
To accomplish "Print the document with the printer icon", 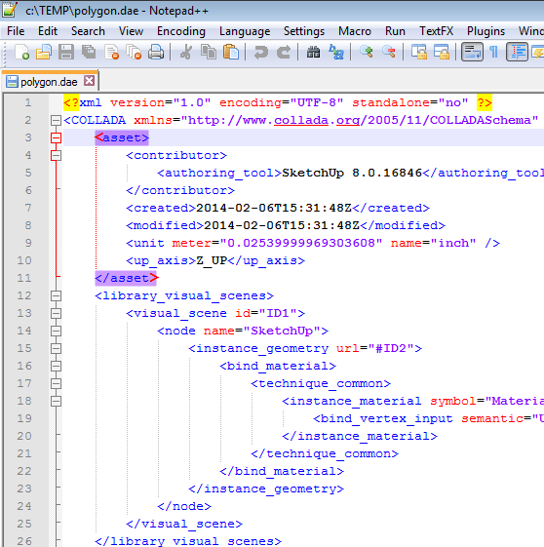I will 156,52.
